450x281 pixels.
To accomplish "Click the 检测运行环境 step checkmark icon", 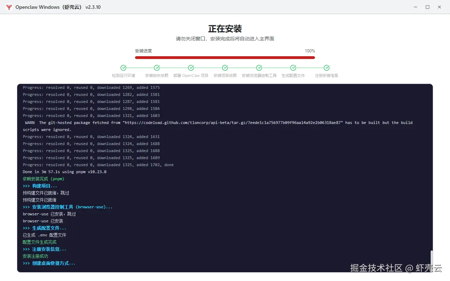I will 123,68.
